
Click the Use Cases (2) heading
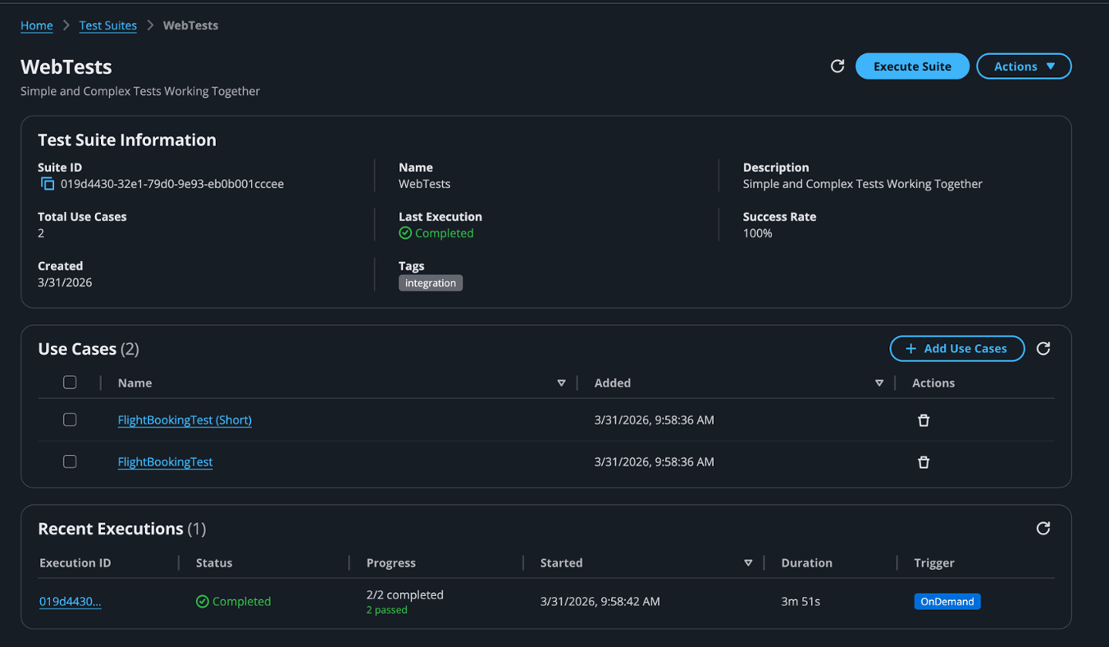tap(89, 349)
